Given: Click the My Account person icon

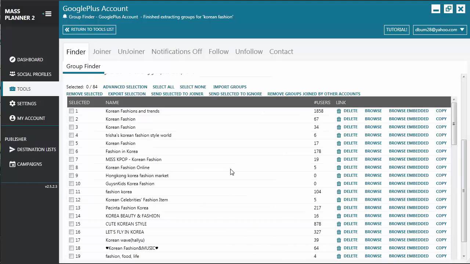Looking at the screenshot, I should click(12, 118).
